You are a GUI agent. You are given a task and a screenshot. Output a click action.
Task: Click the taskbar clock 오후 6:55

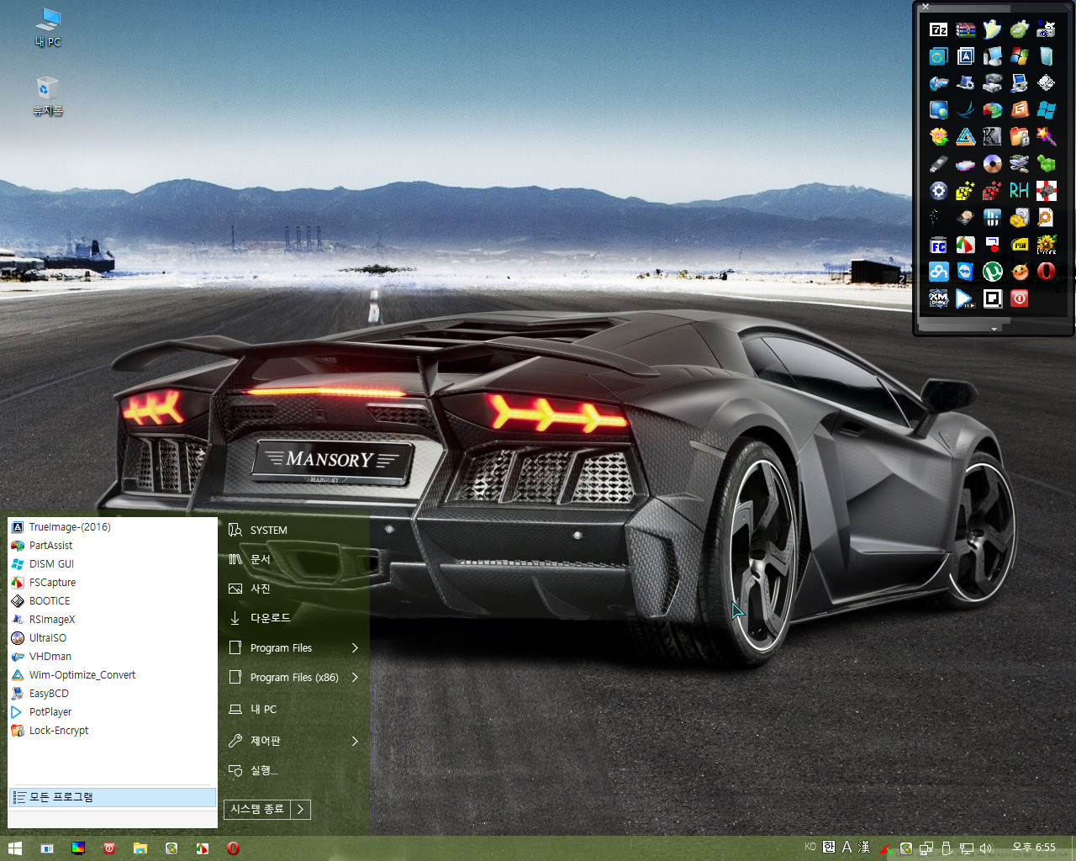click(x=1033, y=848)
